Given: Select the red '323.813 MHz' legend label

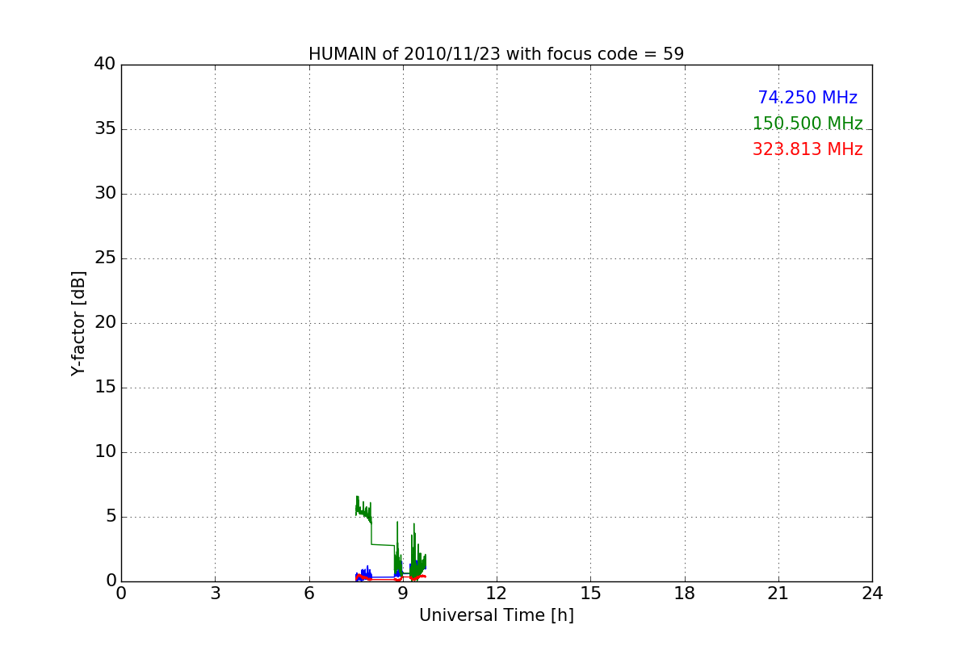Looking at the screenshot, I should tap(807, 149).
